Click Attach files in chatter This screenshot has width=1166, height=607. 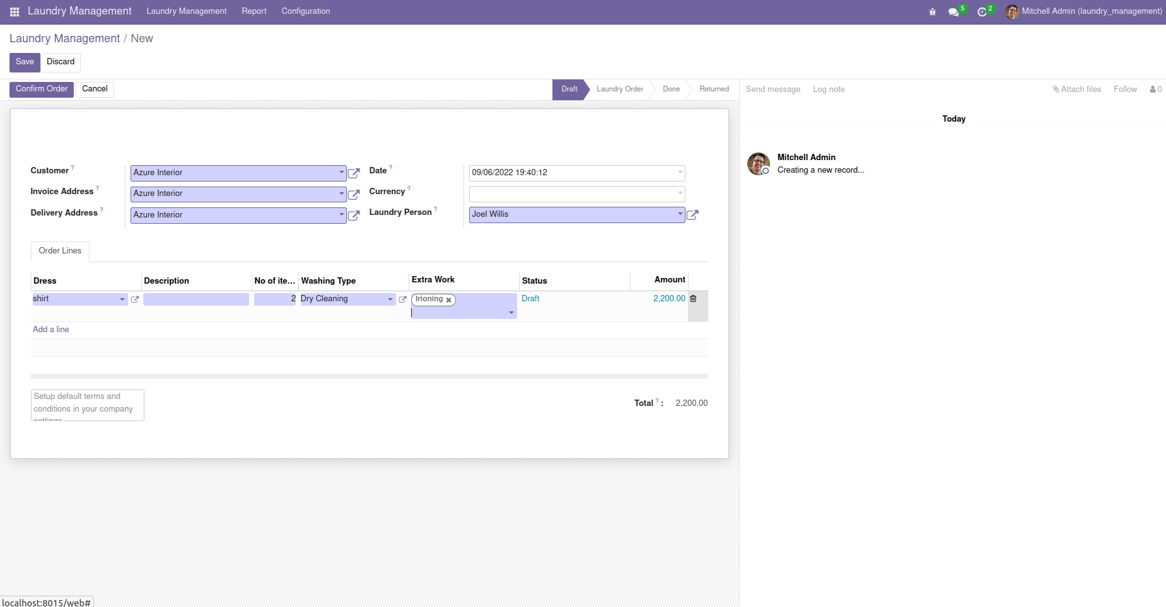point(1076,90)
